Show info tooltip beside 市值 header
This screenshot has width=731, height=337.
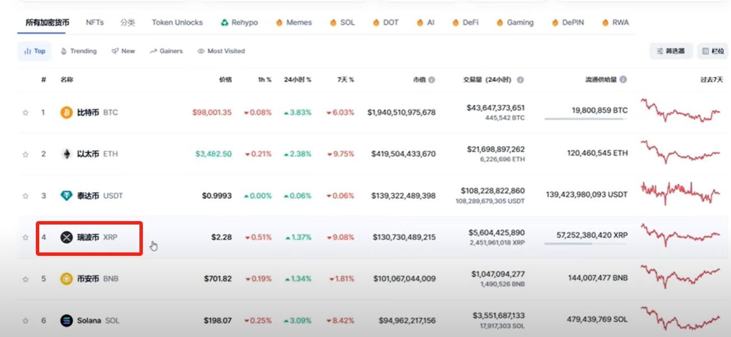click(432, 80)
